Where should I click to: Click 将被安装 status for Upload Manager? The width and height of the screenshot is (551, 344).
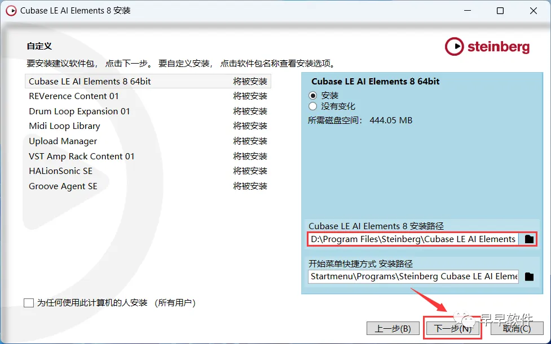(250, 141)
